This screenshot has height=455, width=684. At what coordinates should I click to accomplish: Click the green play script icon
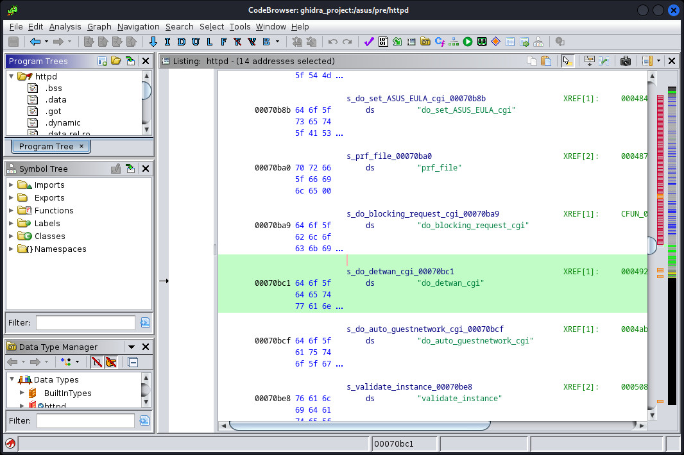click(468, 42)
